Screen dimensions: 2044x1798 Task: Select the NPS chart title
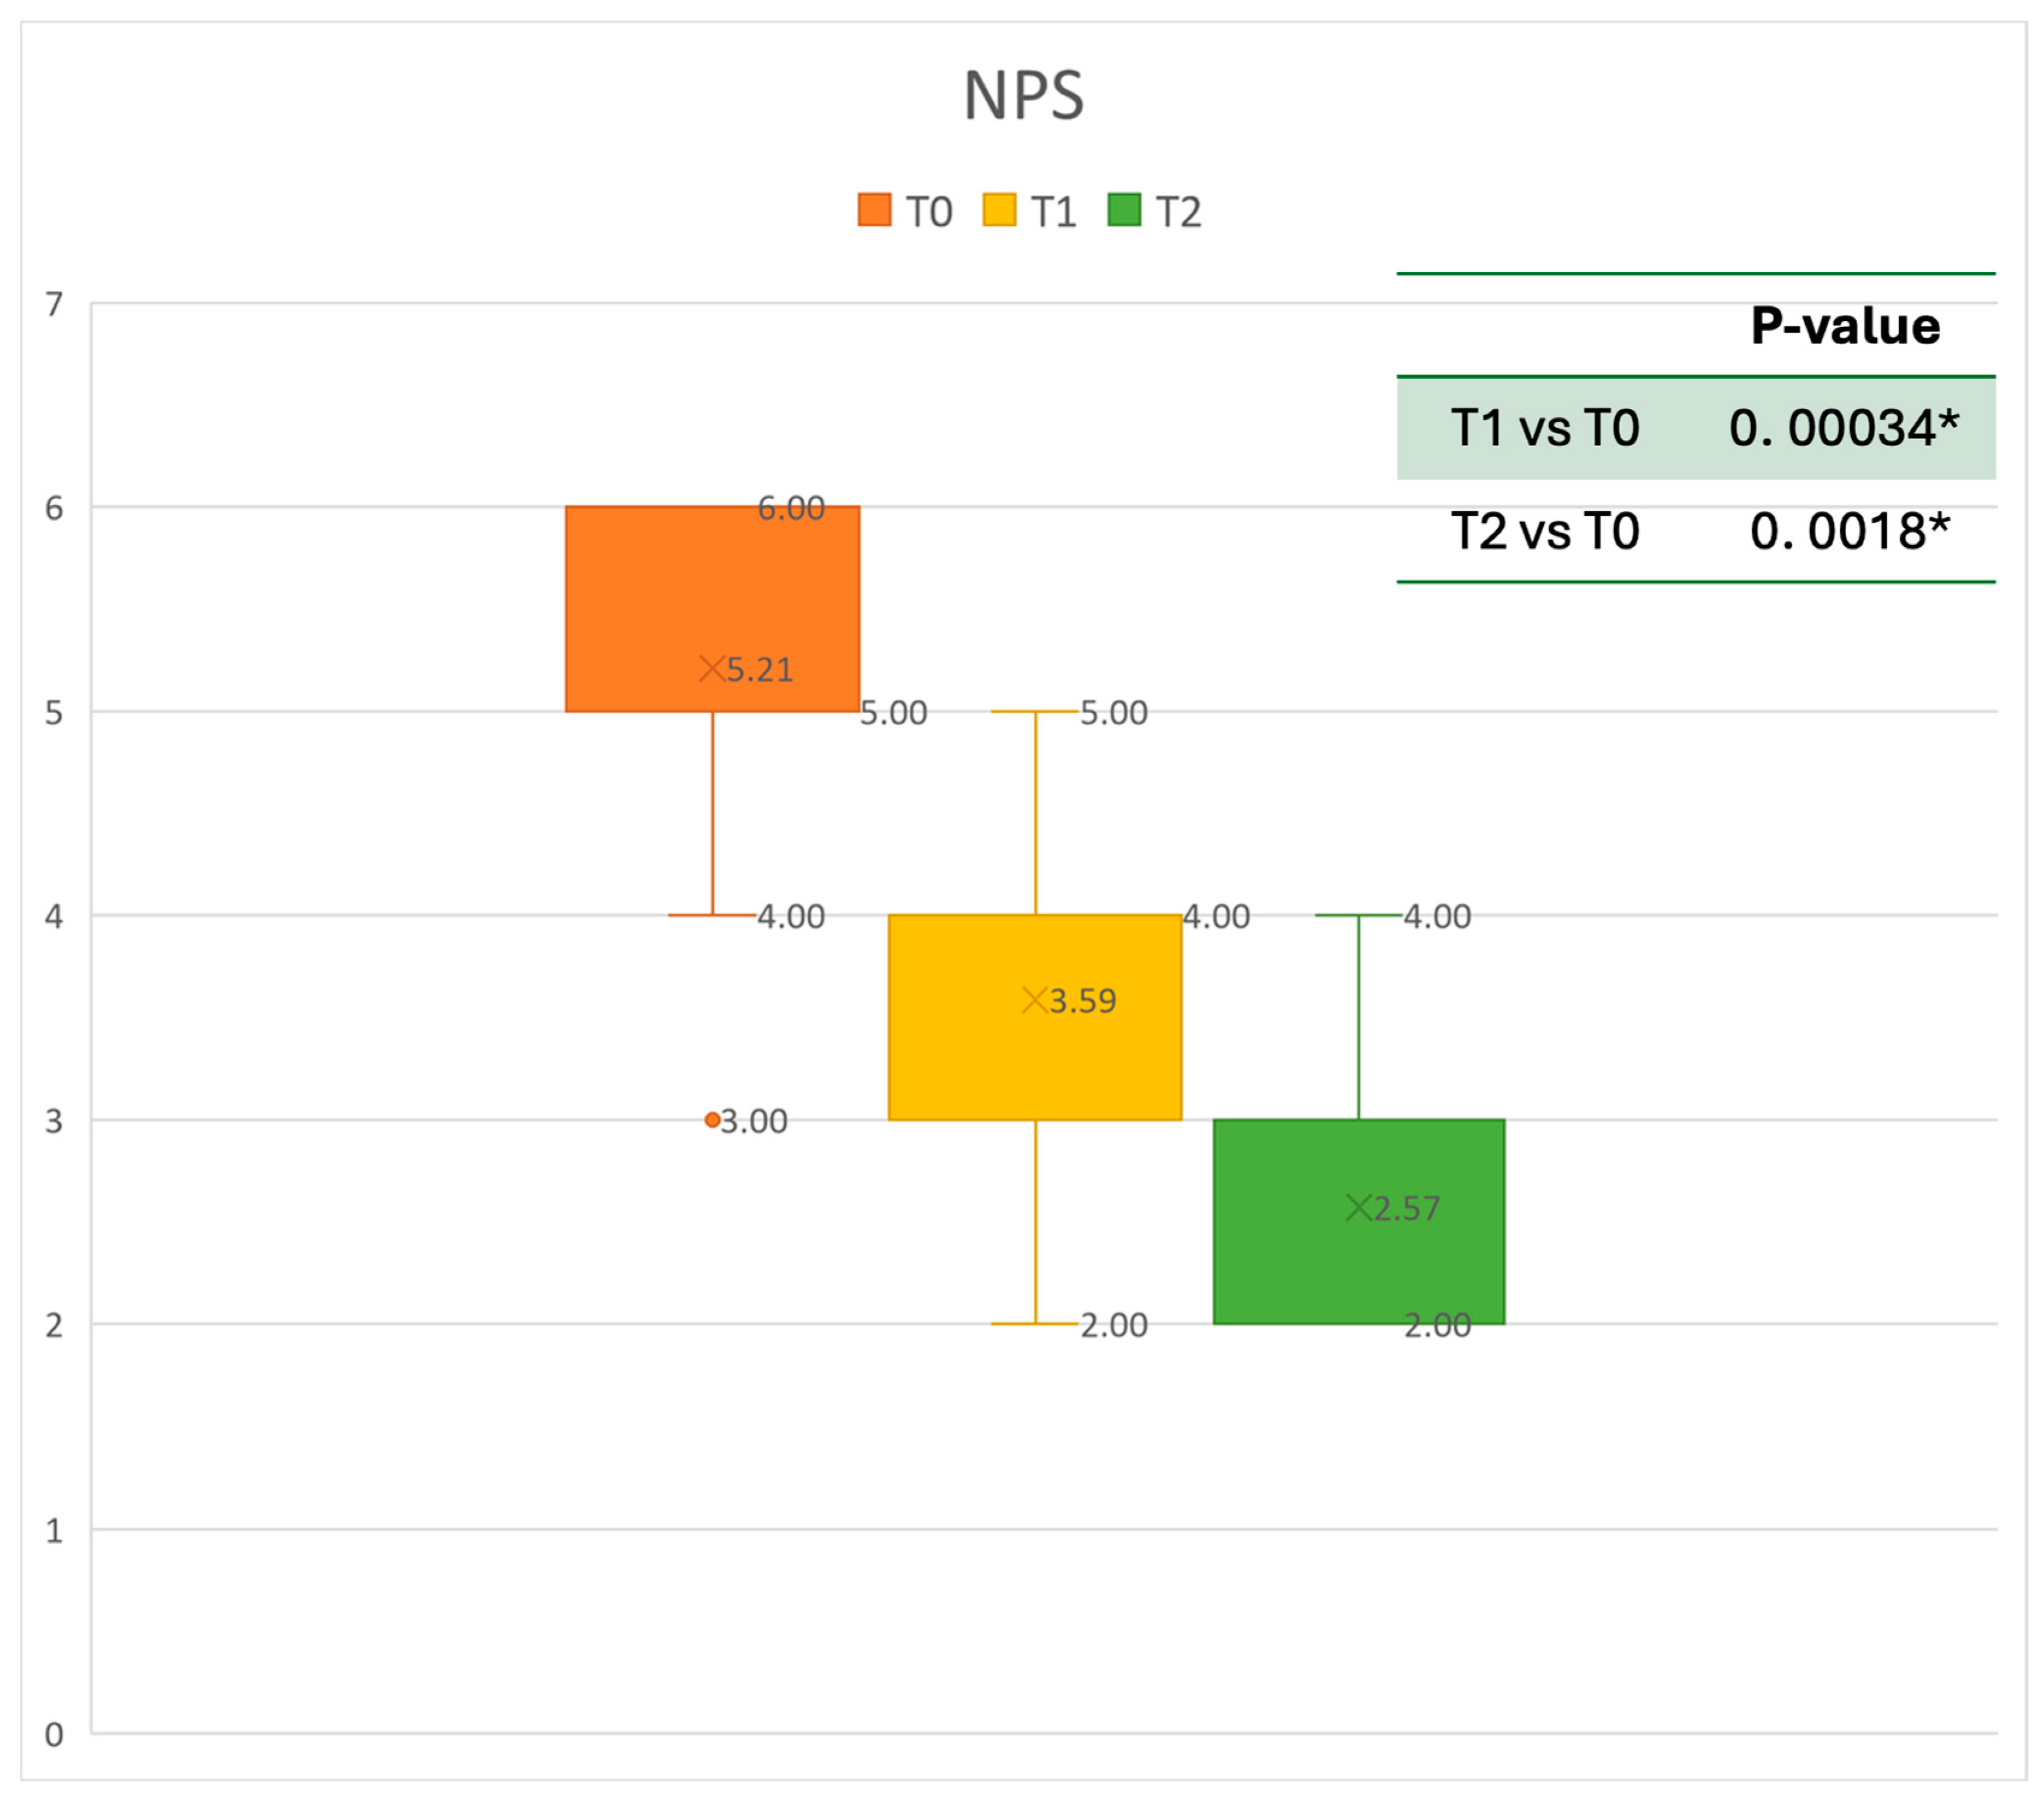click(x=1023, y=96)
